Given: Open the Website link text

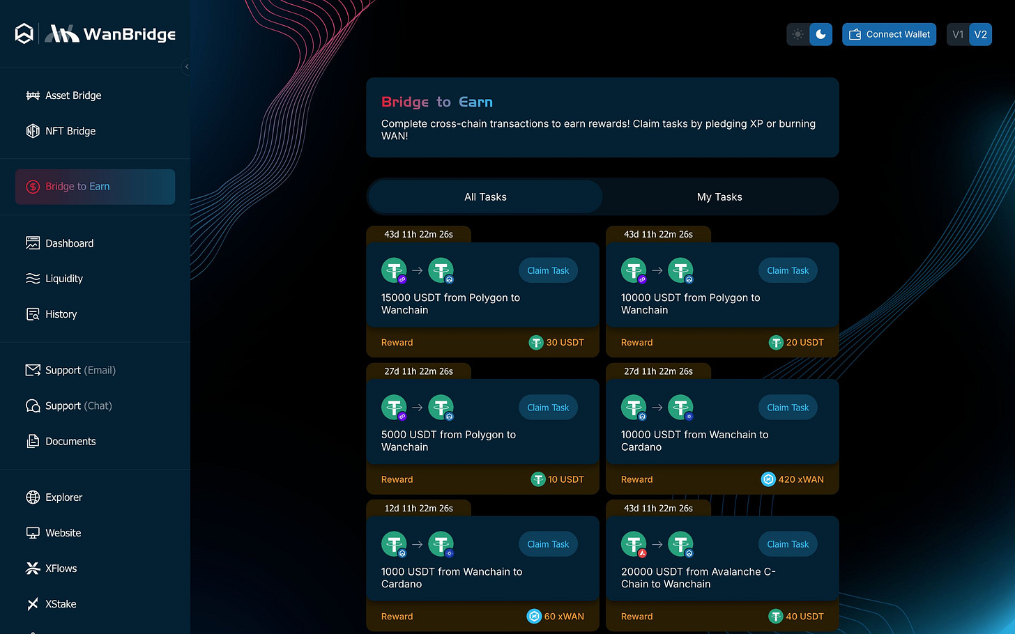Looking at the screenshot, I should [x=63, y=533].
